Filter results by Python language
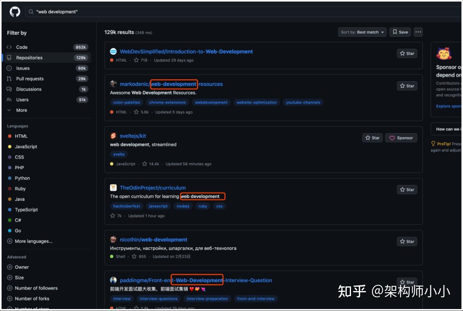The width and height of the screenshot is (463, 311). click(x=22, y=178)
